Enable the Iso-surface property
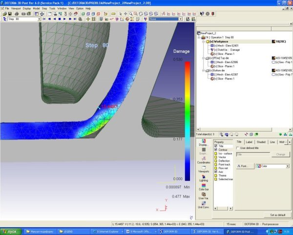 (216, 153)
